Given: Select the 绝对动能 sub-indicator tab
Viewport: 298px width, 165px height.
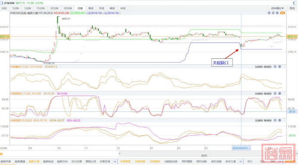Looking at the screenshot, I should (x=216, y=162).
